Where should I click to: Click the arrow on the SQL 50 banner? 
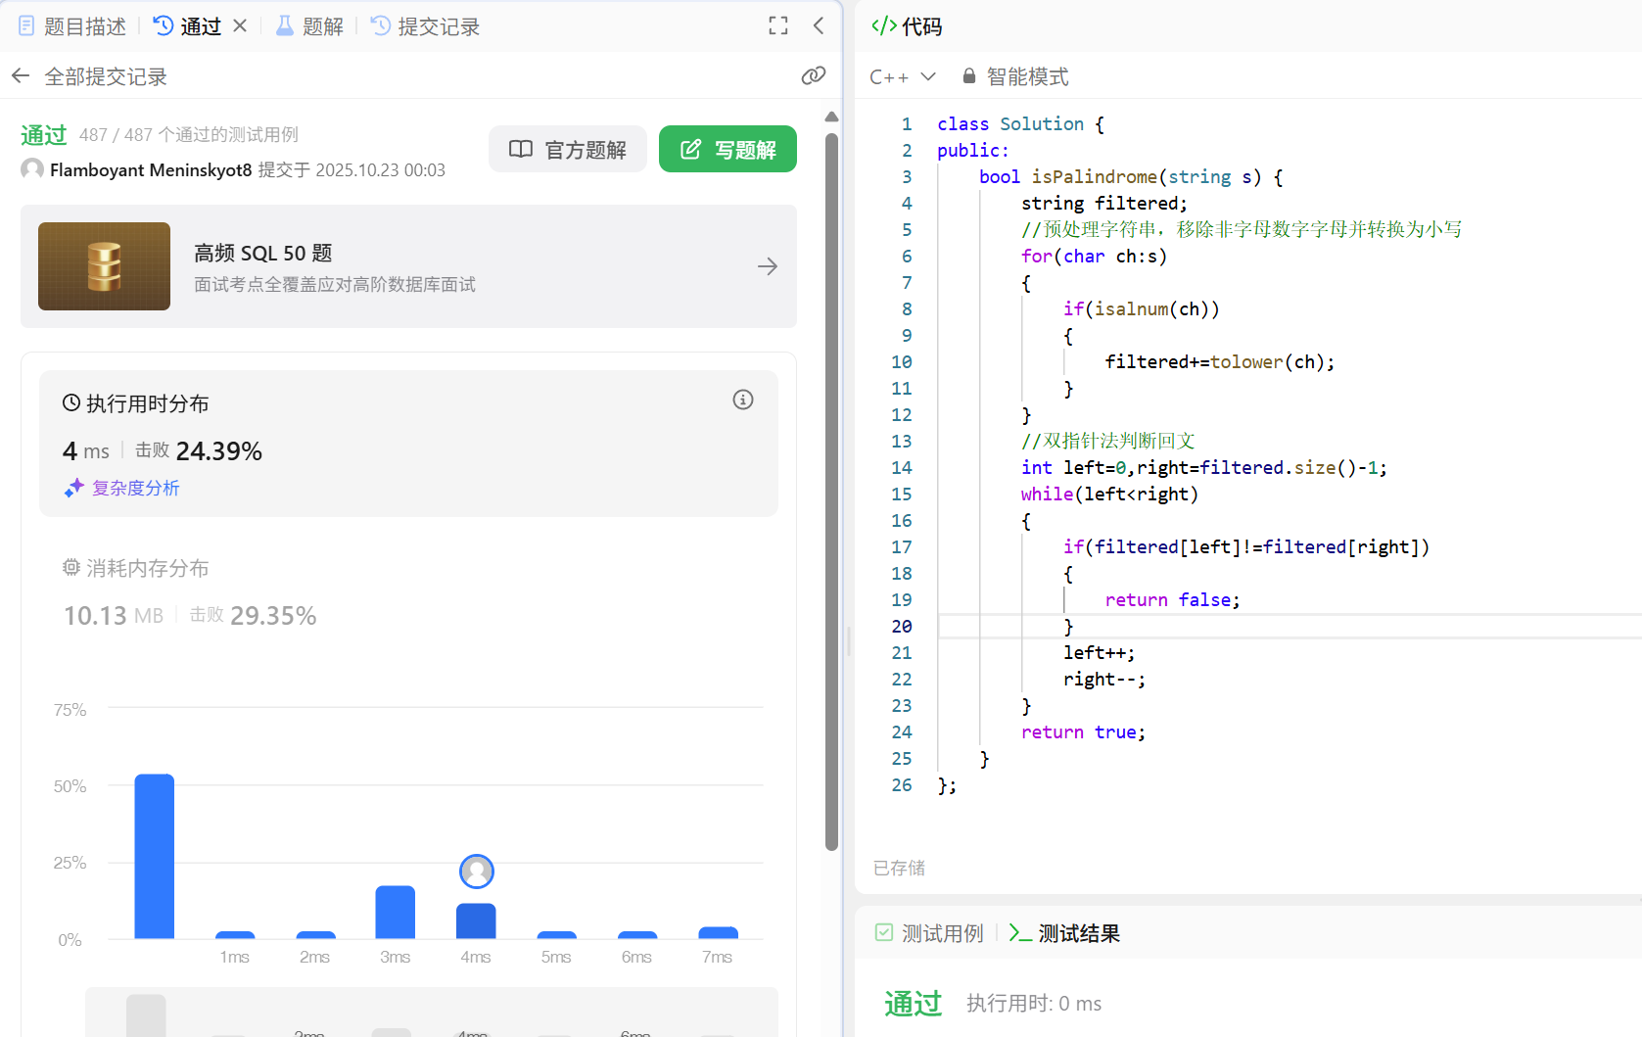coord(768,266)
